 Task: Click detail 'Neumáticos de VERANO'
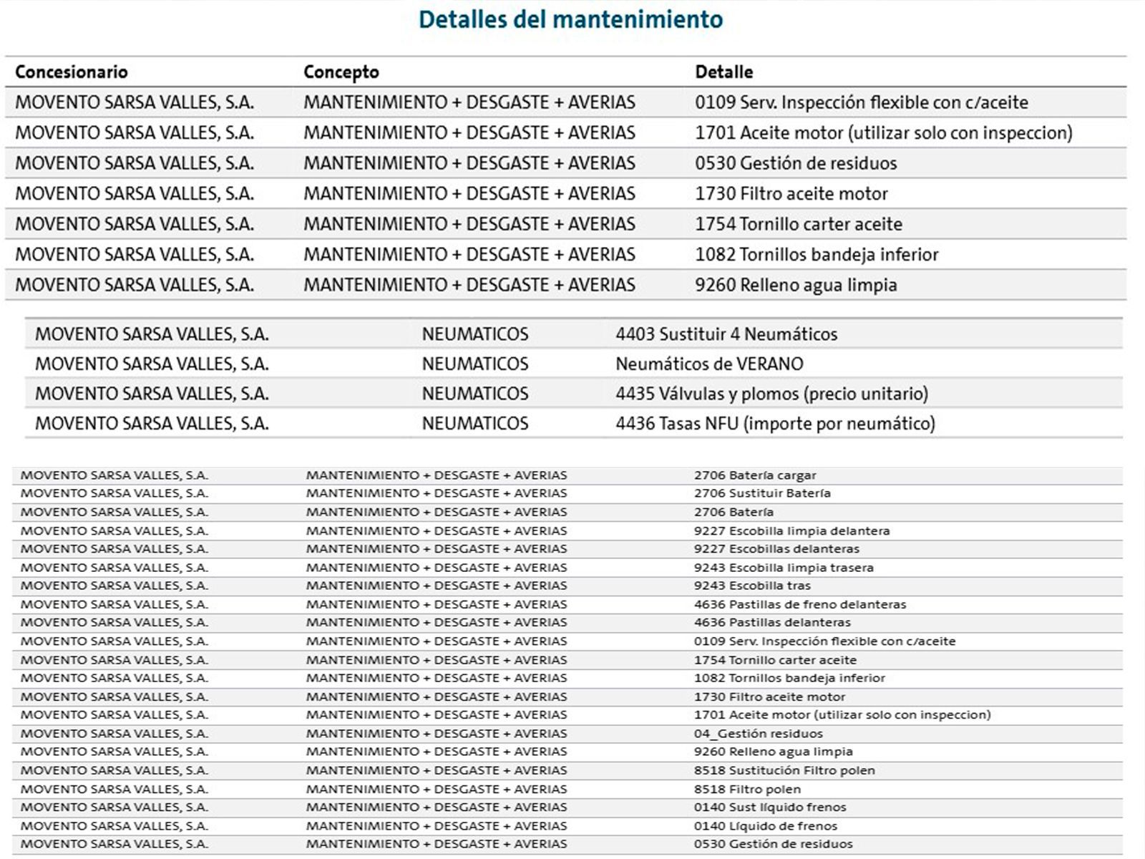tap(709, 364)
